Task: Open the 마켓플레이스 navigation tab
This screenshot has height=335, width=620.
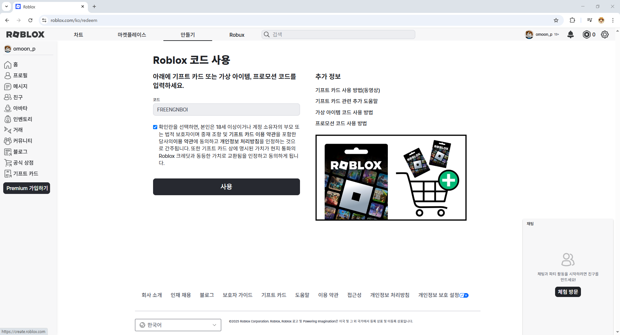Action: pyautogui.click(x=132, y=35)
